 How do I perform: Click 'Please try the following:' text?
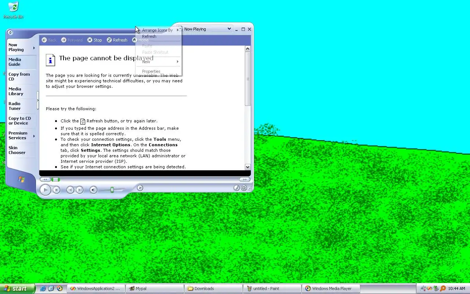click(x=71, y=109)
